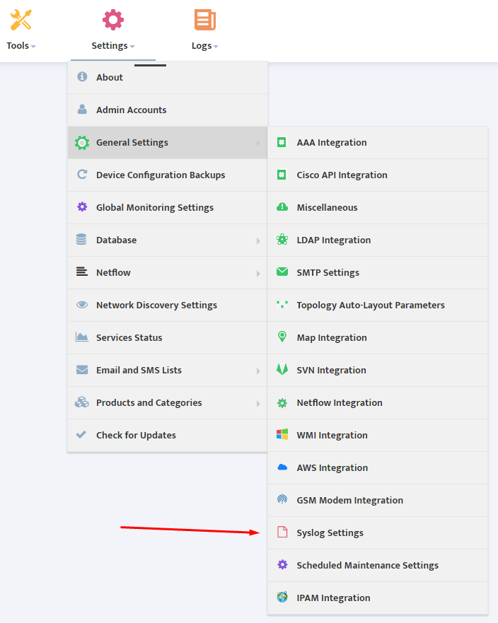Click the Products and Categories cubes icon
The height and width of the screenshot is (623, 498).
pyautogui.click(x=82, y=402)
